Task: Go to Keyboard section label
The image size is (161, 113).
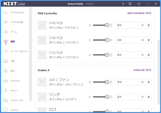Action: coord(15,81)
